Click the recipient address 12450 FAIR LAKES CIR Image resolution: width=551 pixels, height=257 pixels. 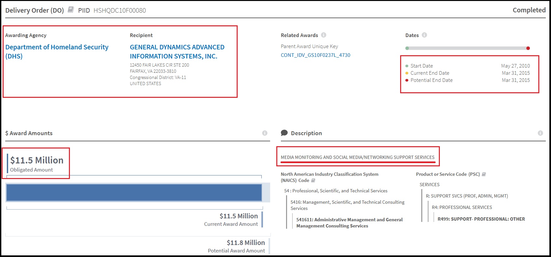point(159,65)
